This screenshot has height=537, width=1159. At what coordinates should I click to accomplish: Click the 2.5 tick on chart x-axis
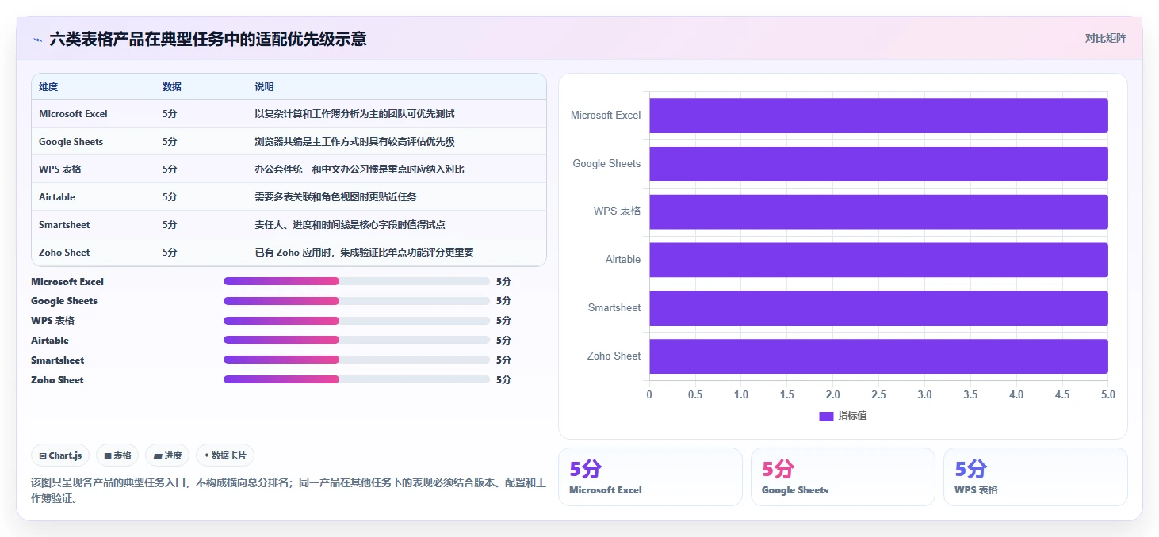[x=878, y=394]
